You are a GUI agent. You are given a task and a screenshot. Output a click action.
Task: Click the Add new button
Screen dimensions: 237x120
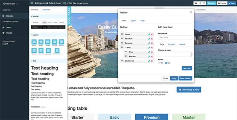click(x=187, y=68)
